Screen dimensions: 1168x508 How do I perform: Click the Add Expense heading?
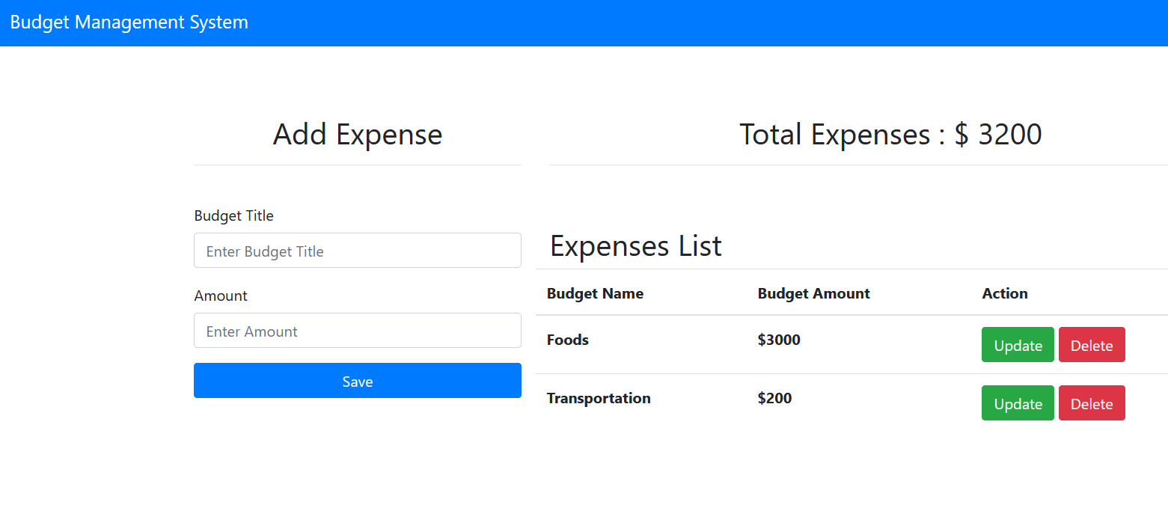point(357,135)
